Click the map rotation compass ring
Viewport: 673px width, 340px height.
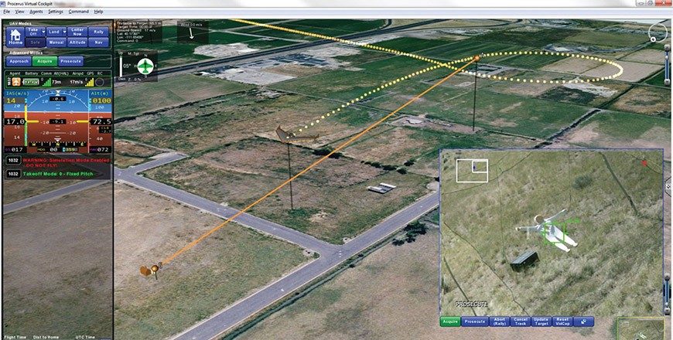pyautogui.click(x=657, y=32)
